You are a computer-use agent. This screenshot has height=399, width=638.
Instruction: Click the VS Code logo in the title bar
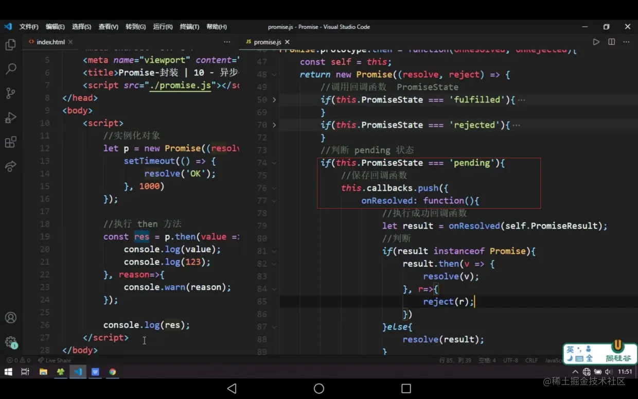[8, 27]
